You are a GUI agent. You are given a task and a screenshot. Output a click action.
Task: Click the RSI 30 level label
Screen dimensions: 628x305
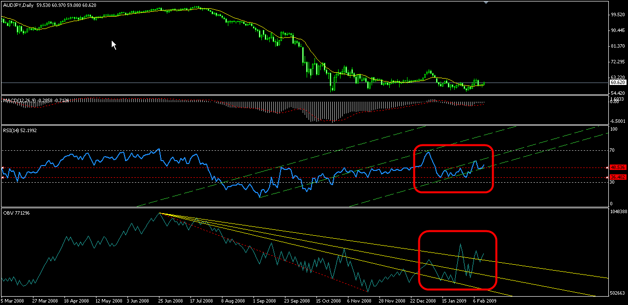[613, 182]
